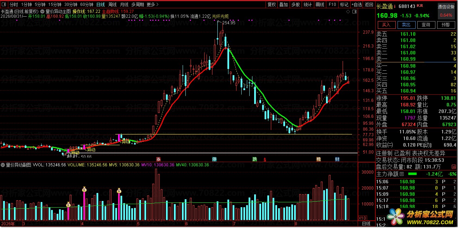Click the blue 卖出 sell button
The width and height of the screenshot is (459, 228).
(406, 25)
